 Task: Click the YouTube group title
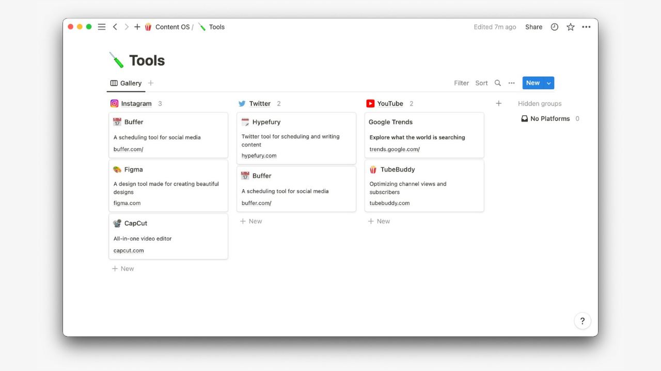(390, 104)
